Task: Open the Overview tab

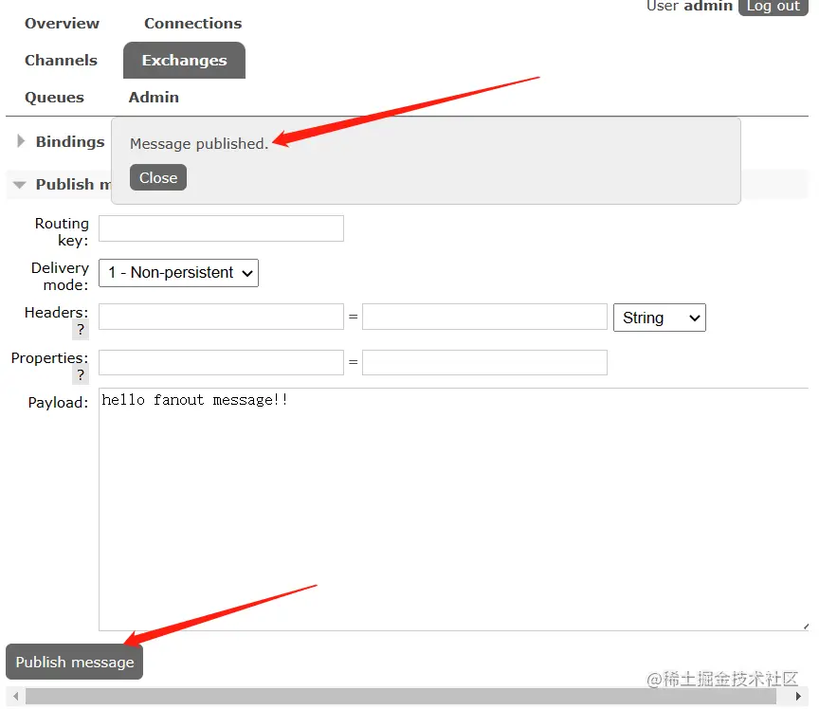Action: point(62,24)
